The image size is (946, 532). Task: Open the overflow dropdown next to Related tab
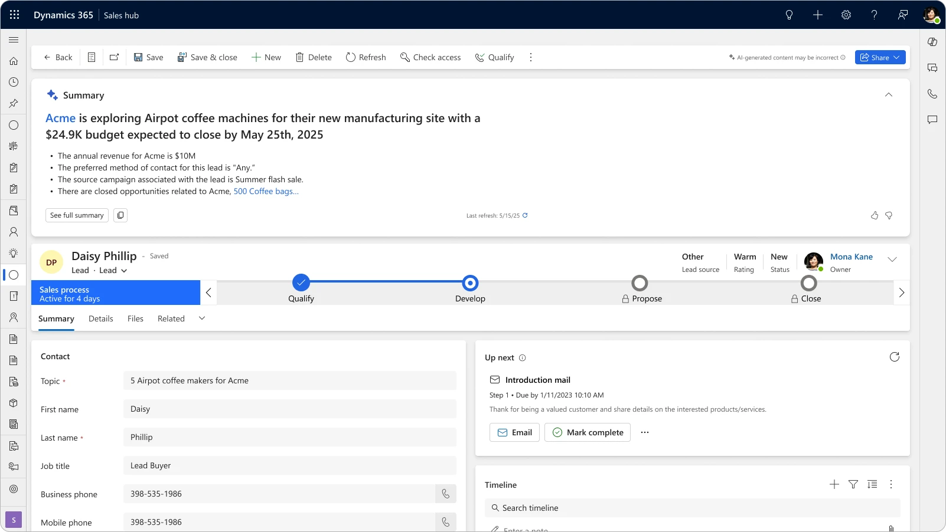tap(201, 318)
